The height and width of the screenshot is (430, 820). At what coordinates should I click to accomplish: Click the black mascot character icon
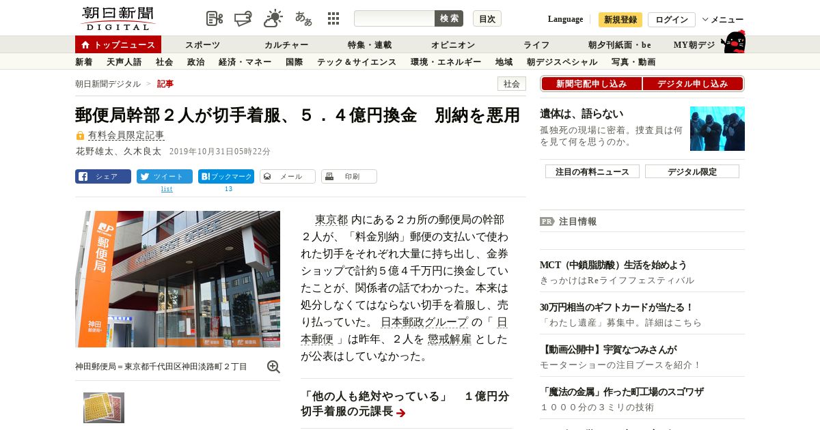click(734, 42)
